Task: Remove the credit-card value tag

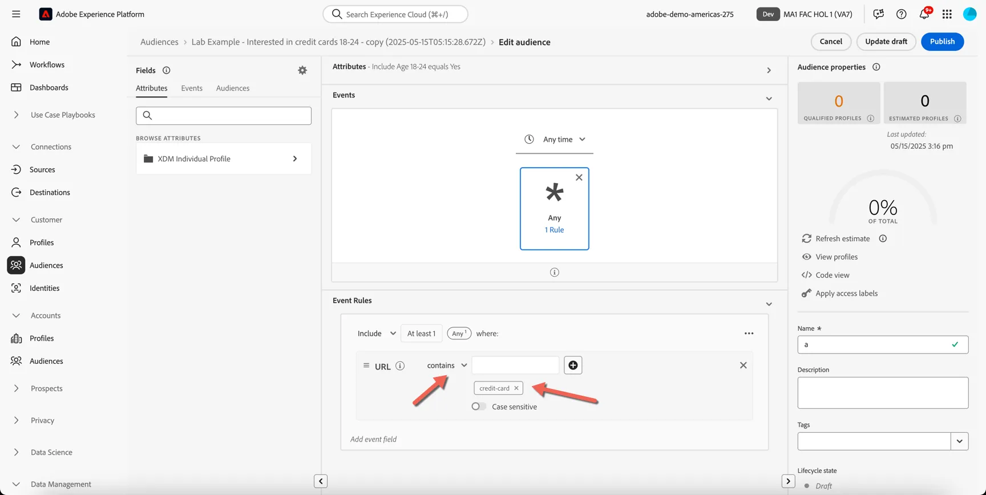Action: click(516, 388)
